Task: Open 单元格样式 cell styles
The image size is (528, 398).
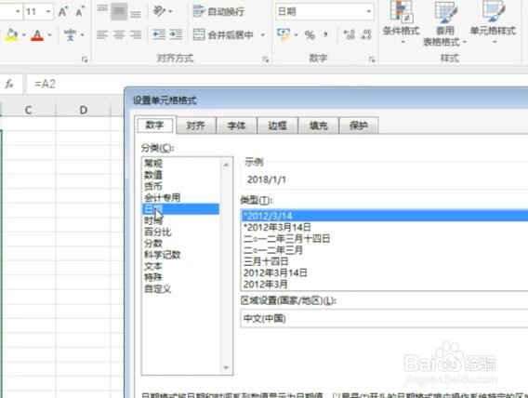Action: pyautogui.click(x=493, y=23)
